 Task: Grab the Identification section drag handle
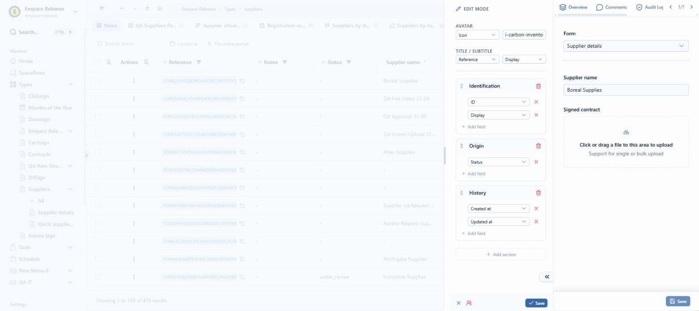pyautogui.click(x=461, y=86)
